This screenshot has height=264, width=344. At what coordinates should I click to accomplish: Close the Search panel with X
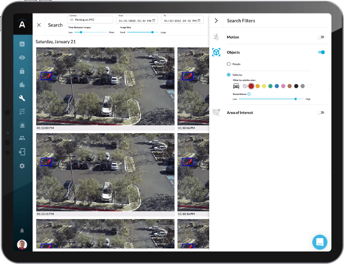(39, 25)
